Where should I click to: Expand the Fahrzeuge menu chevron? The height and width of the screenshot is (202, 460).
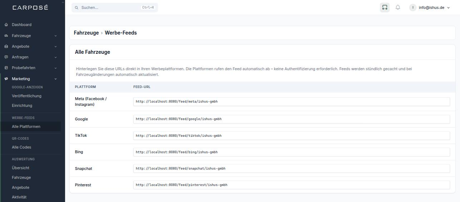(55, 36)
